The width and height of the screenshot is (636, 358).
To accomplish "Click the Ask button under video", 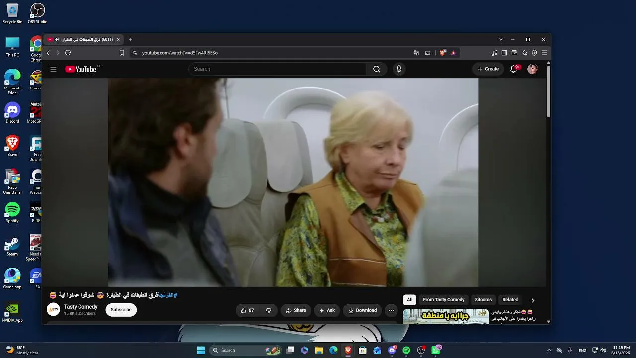I will (x=327, y=310).
